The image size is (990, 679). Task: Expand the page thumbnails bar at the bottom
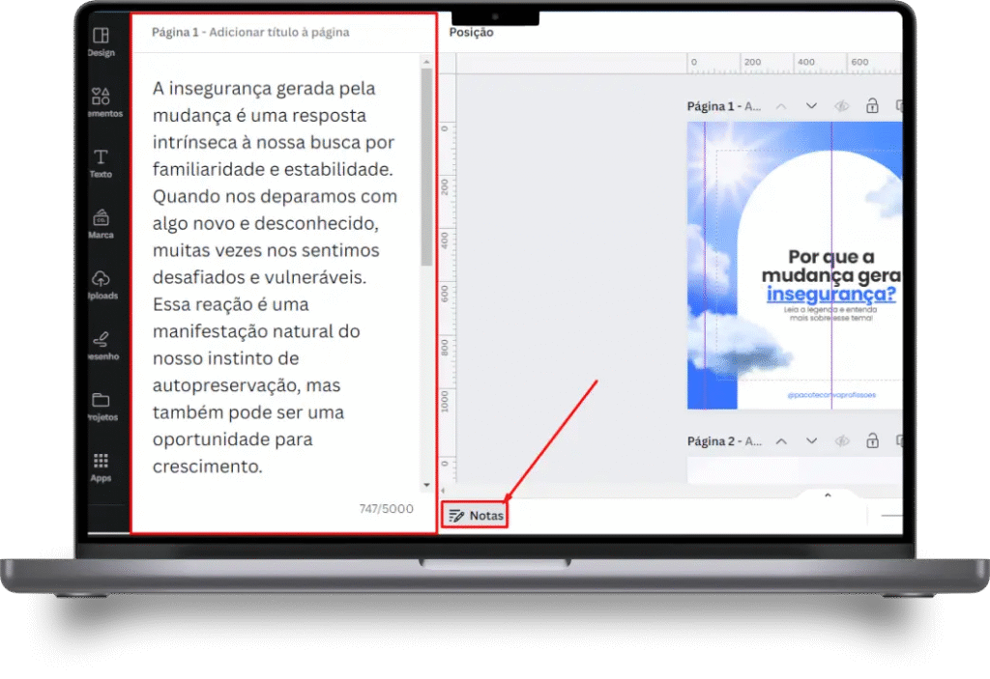[x=828, y=495]
